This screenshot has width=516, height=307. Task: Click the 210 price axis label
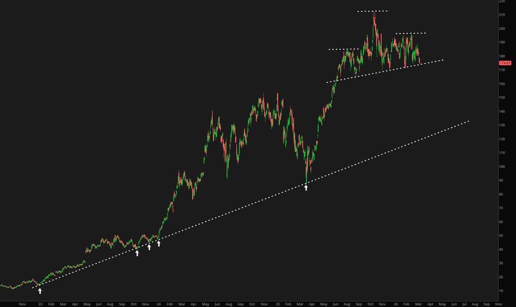point(501,15)
